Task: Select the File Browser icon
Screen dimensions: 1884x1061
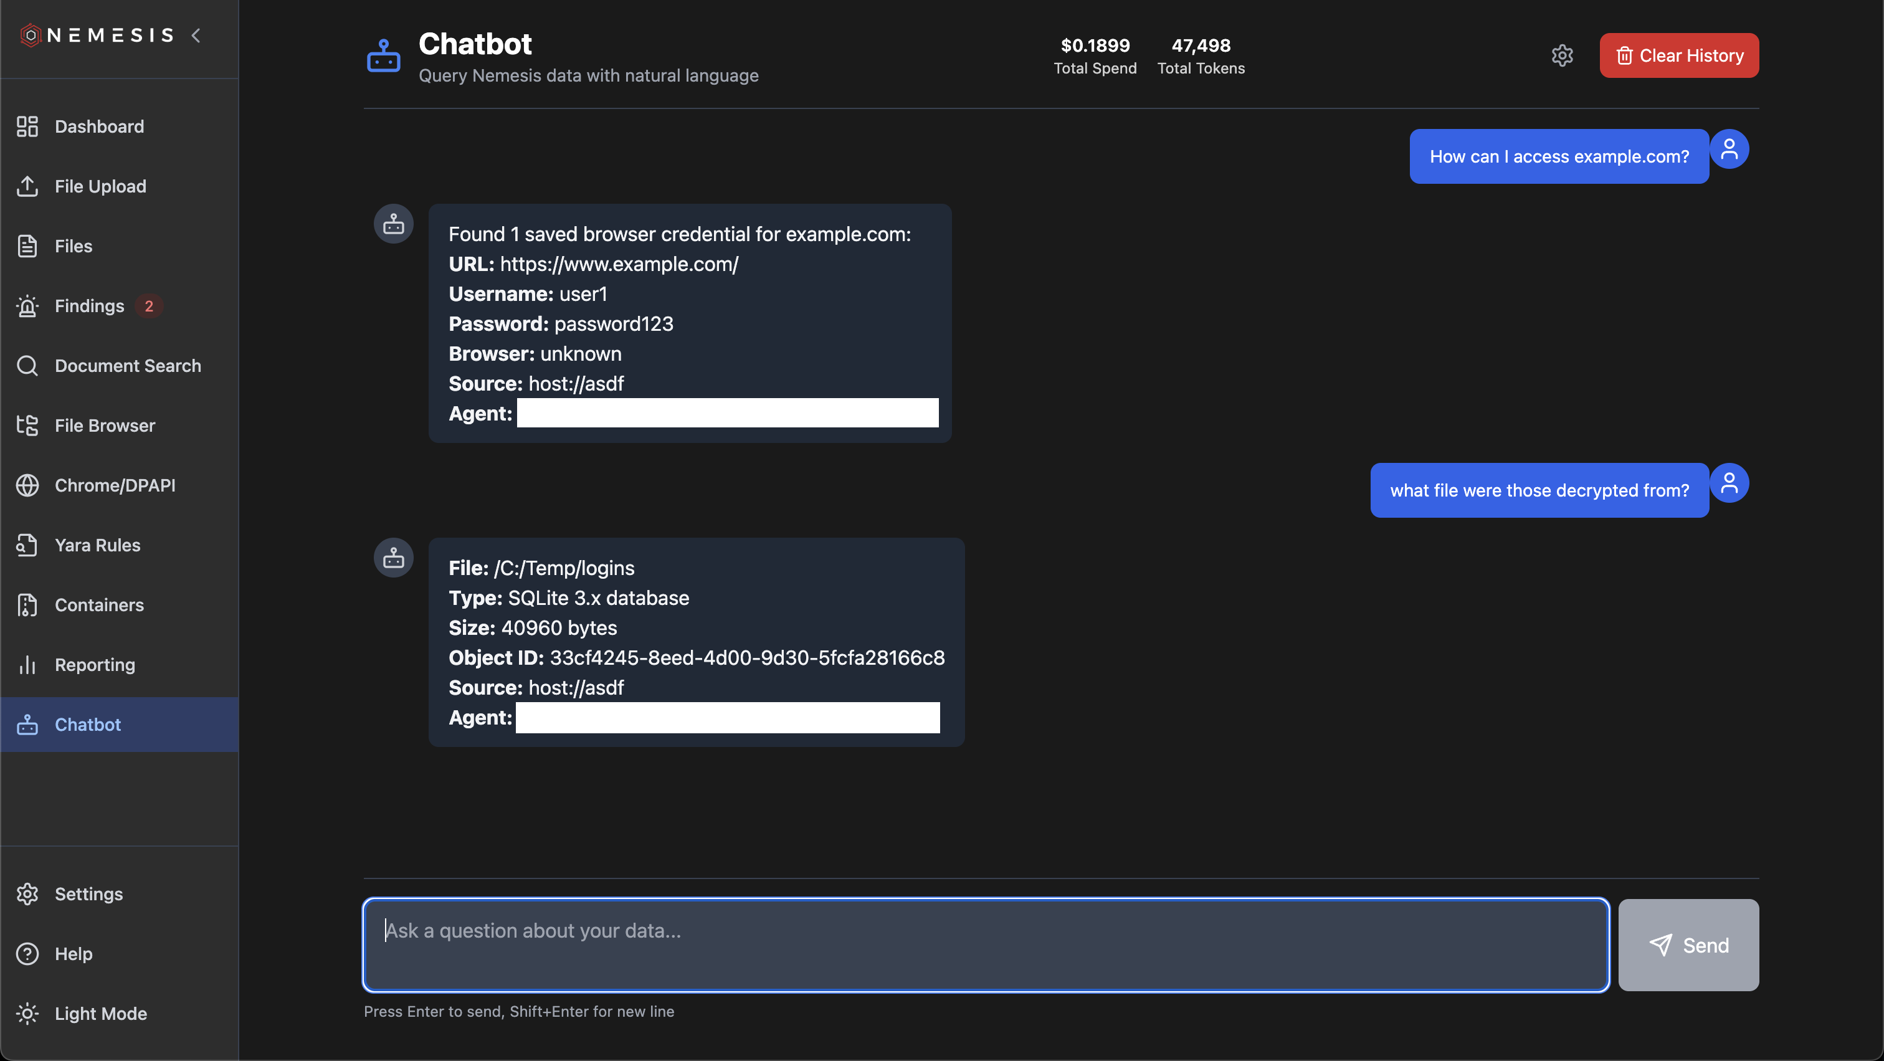Action: click(28, 425)
